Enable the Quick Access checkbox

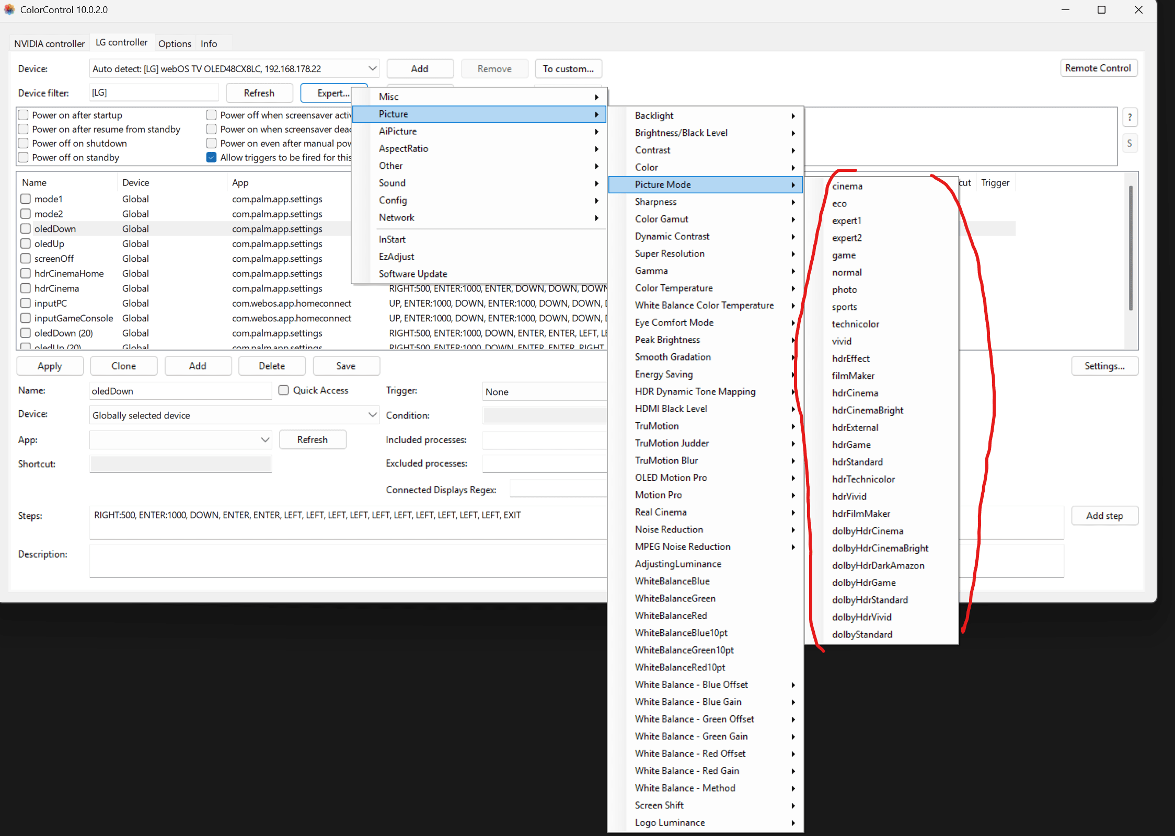click(x=283, y=390)
